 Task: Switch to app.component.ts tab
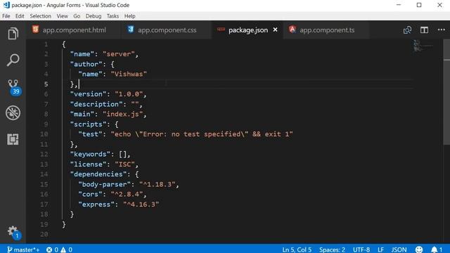click(x=327, y=30)
